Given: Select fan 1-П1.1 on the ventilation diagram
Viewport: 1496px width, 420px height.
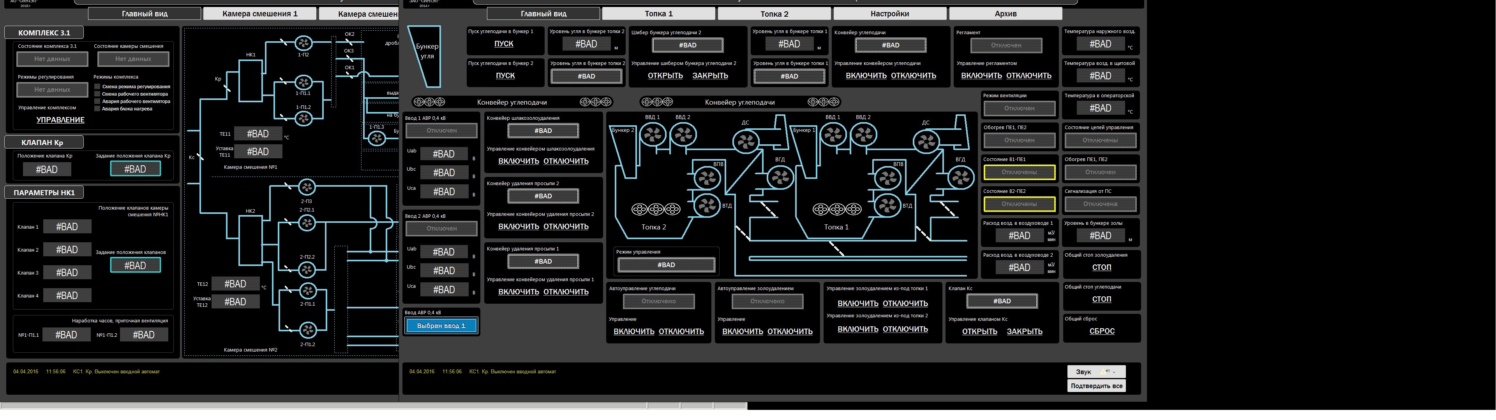Looking at the screenshot, I should [x=304, y=83].
